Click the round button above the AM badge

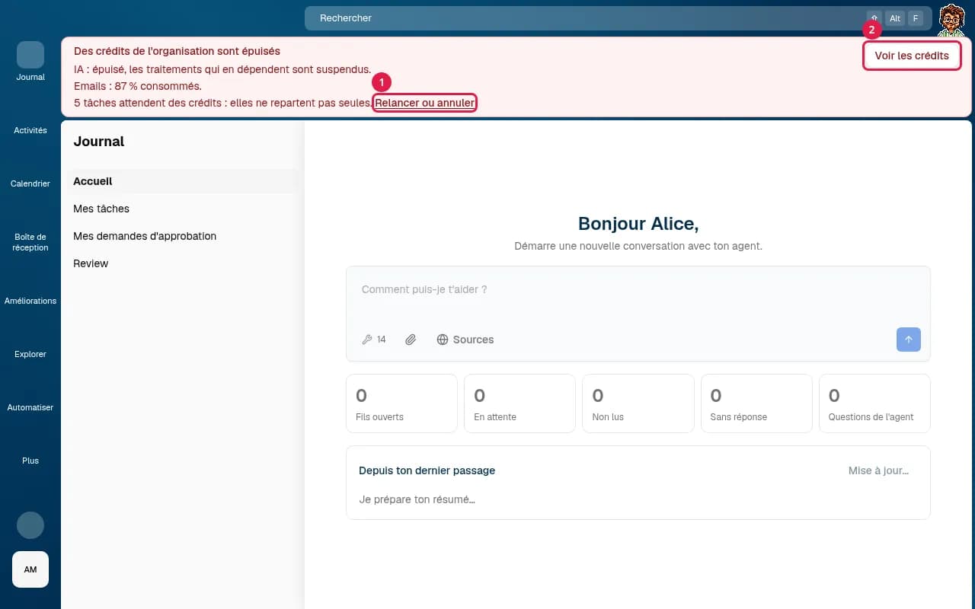[x=30, y=525]
